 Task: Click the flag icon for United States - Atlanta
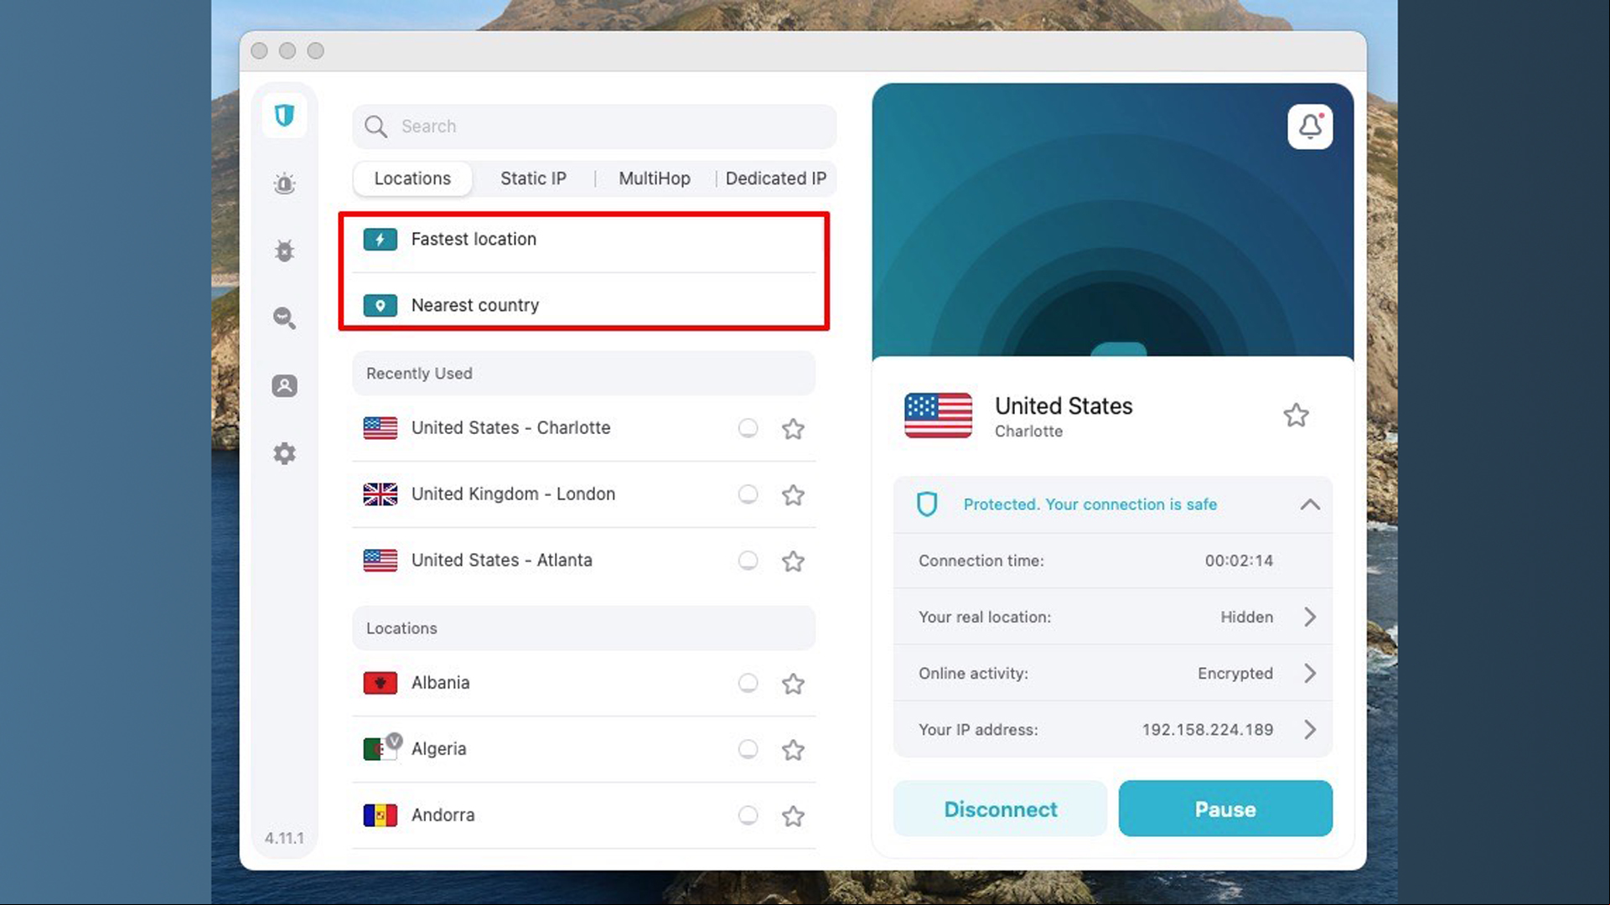pos(380,560)
